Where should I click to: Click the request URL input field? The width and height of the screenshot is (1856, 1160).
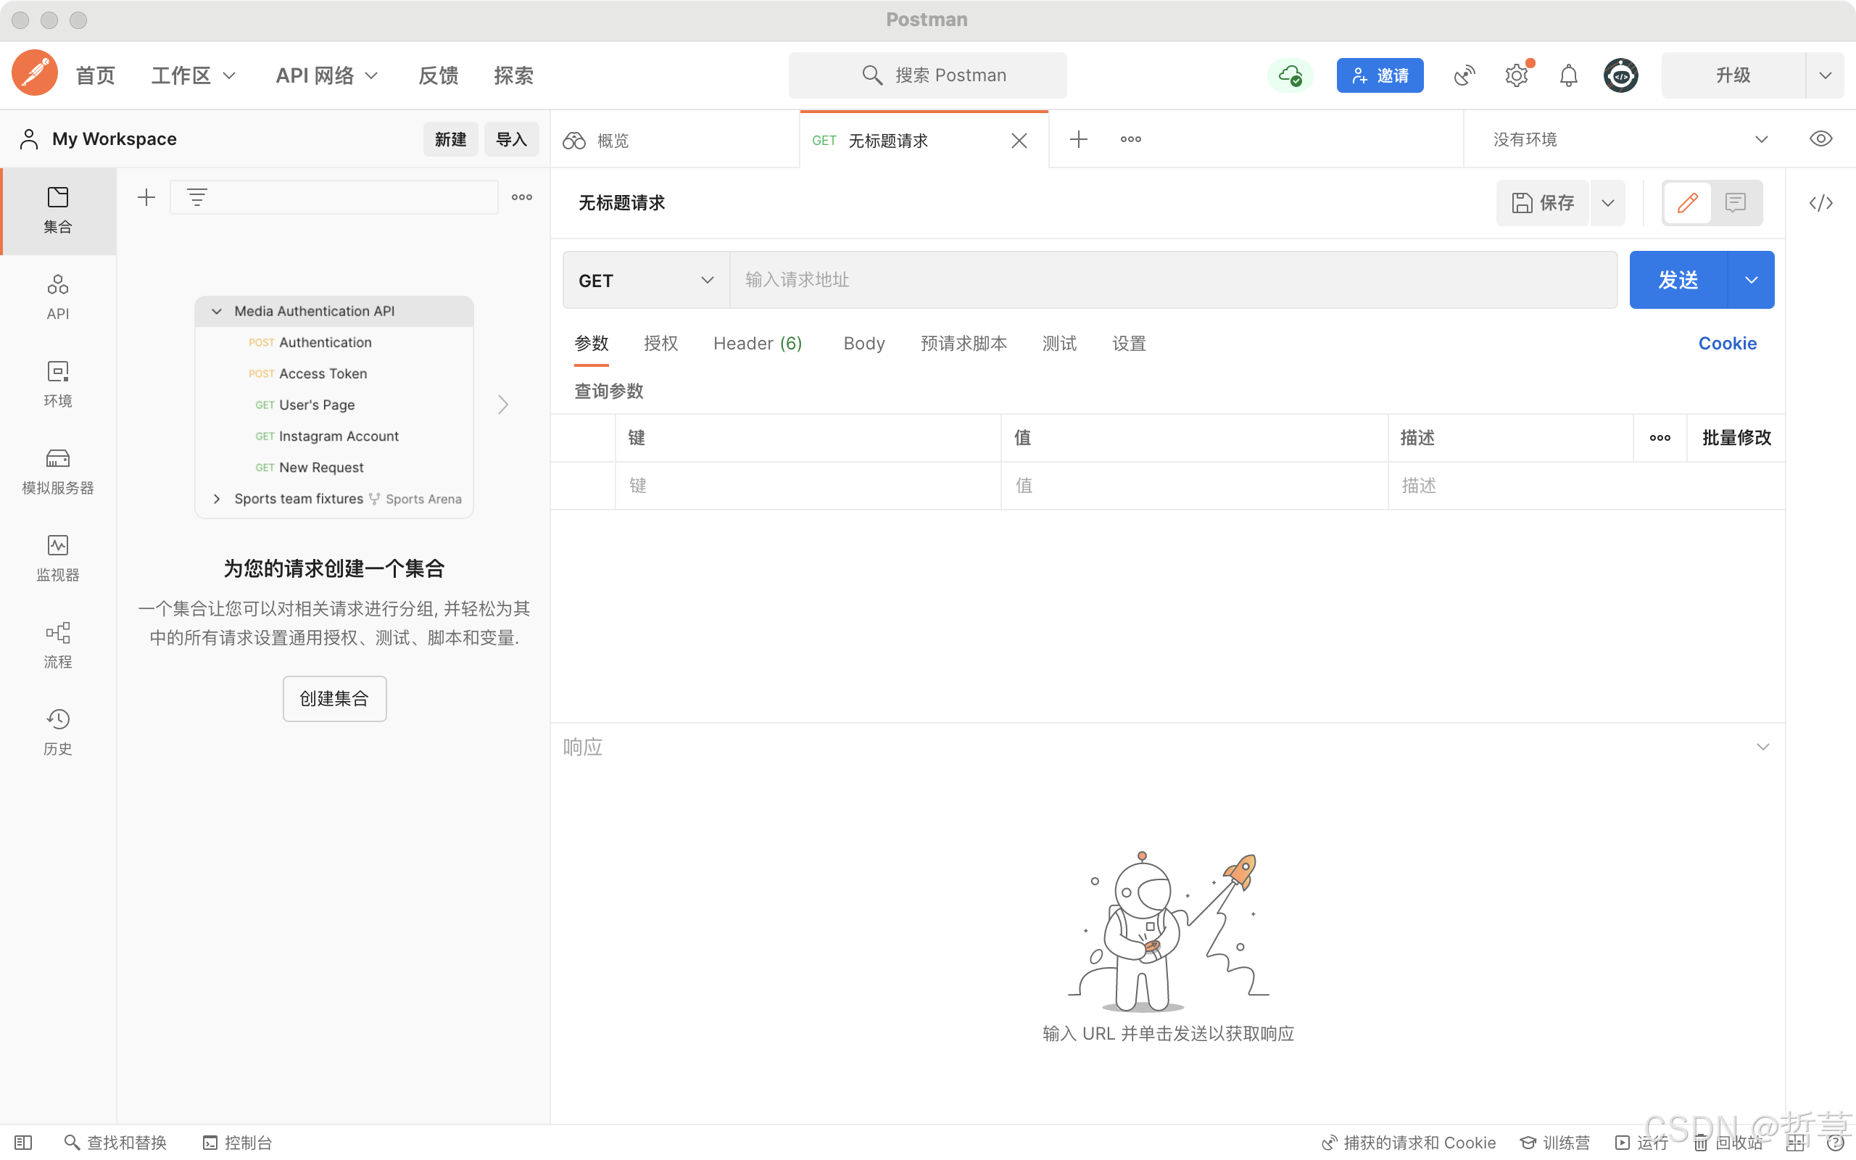tap(1174, 280)
